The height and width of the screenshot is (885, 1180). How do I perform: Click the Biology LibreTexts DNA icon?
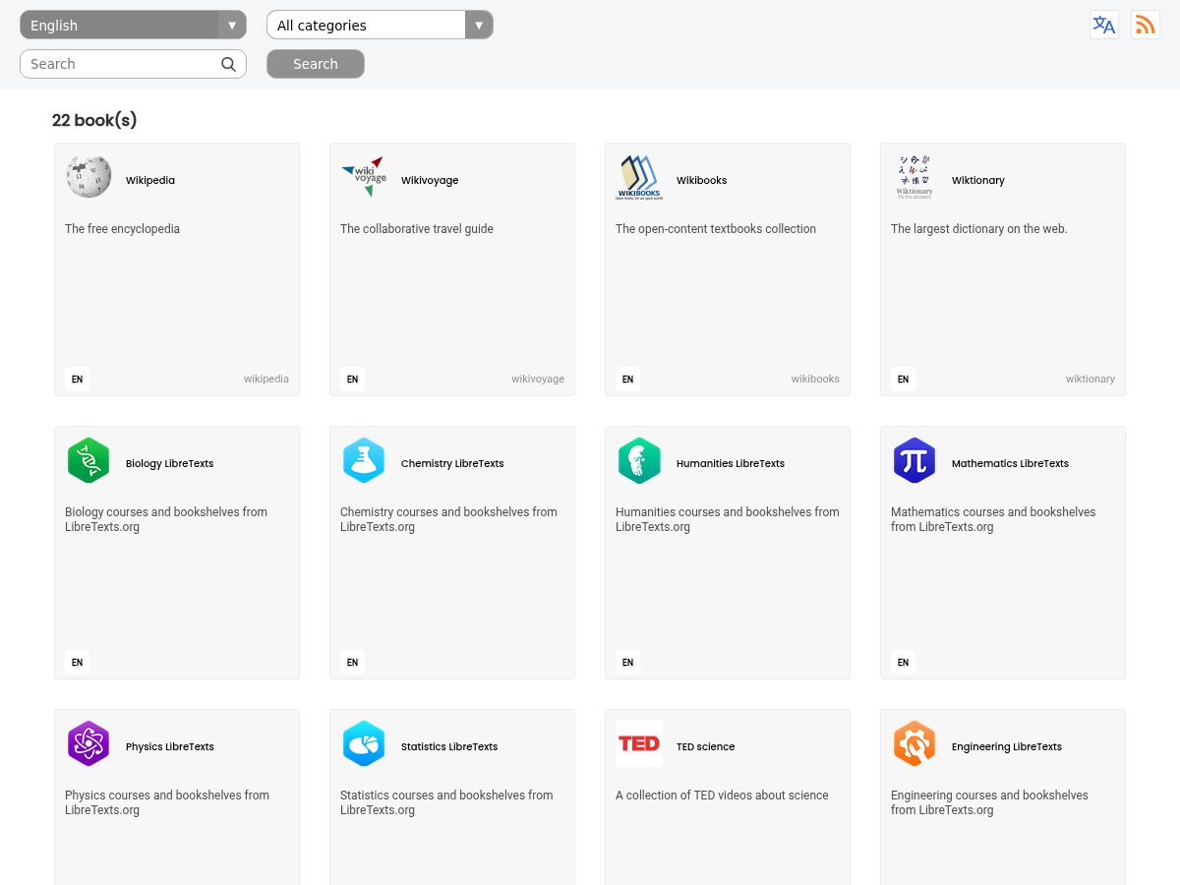[x=88, y=460]
